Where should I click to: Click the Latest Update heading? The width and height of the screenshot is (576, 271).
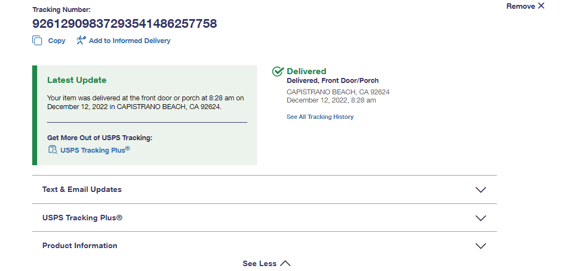click(77, 80)
